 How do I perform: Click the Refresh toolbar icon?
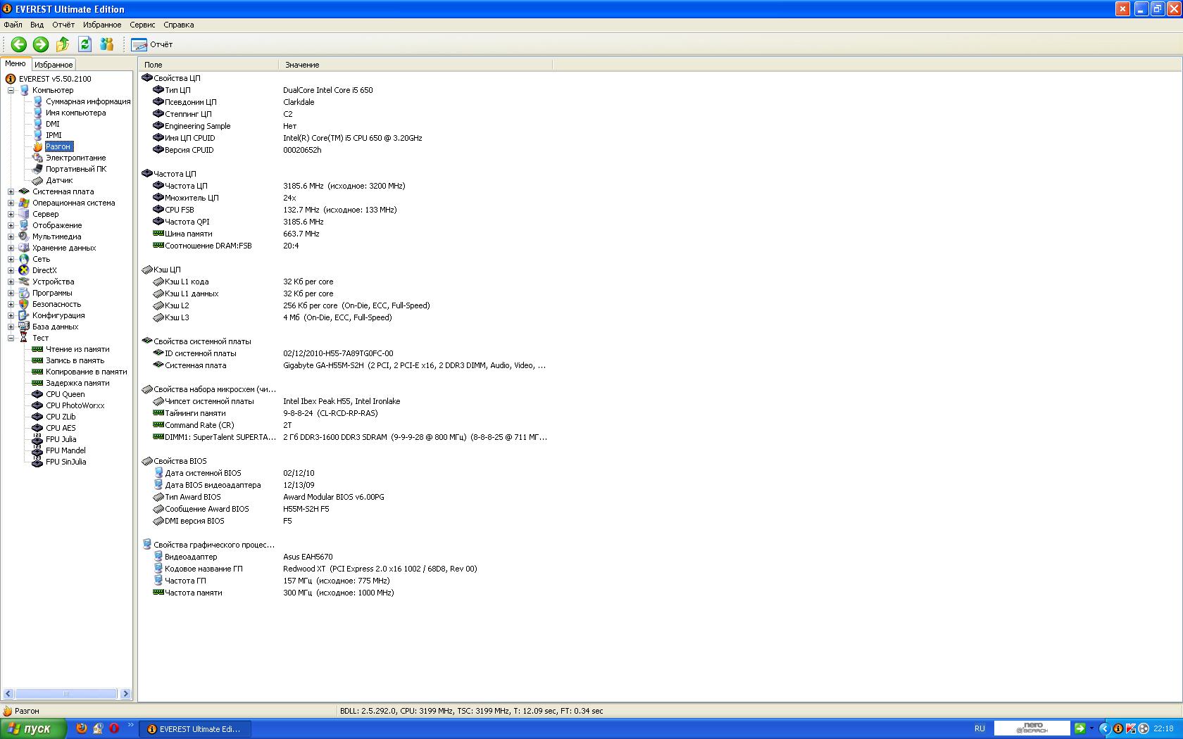(84, 44)
